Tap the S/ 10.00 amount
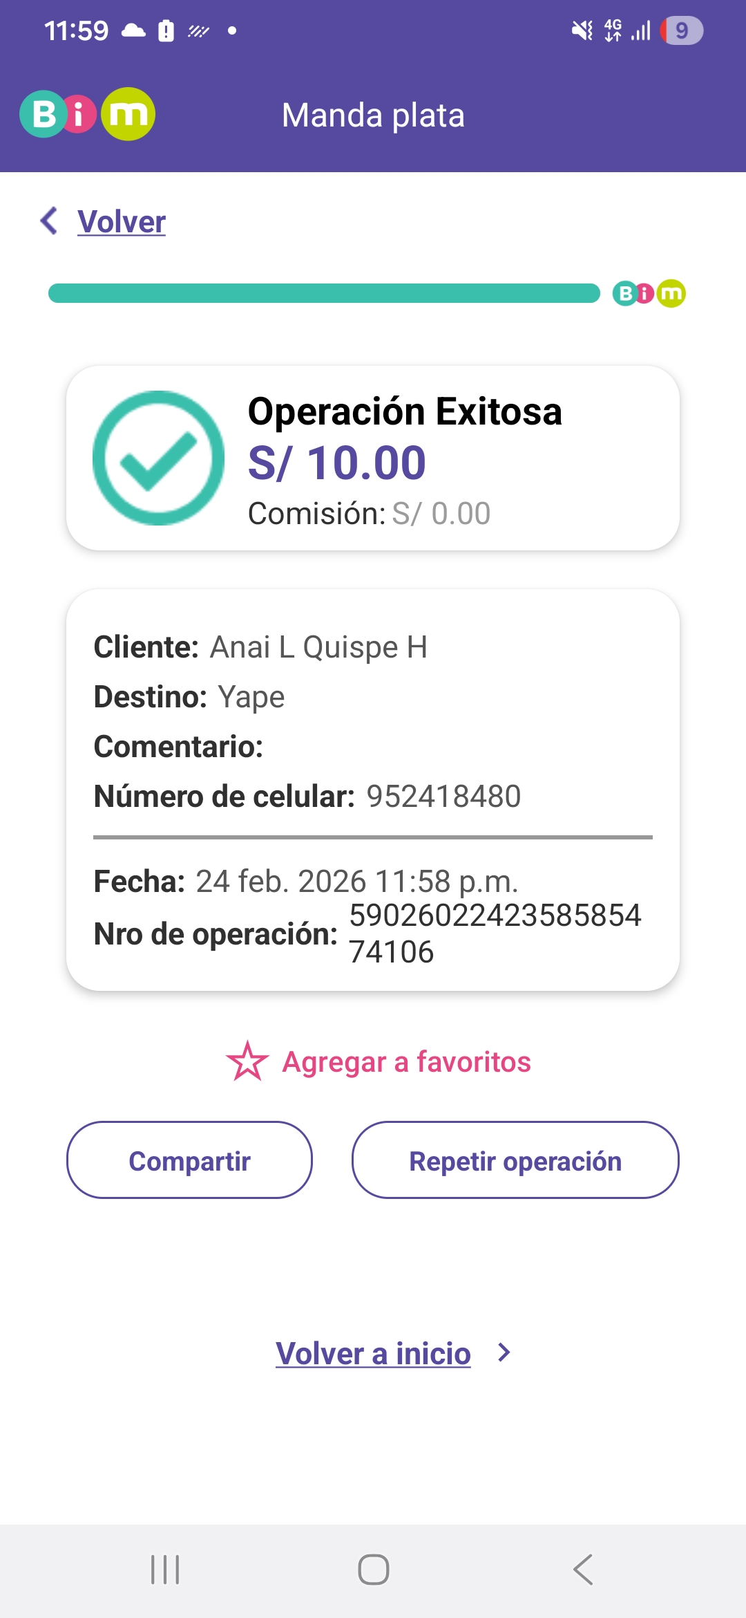746x1618 pixels. pyautogui.click(x=337, y=463)
